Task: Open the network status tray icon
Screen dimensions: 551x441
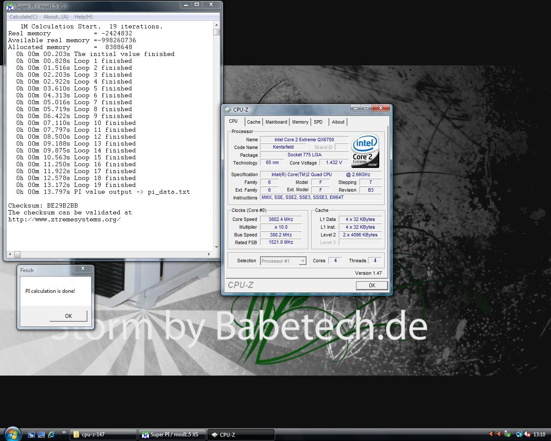Action: [519, 434]
